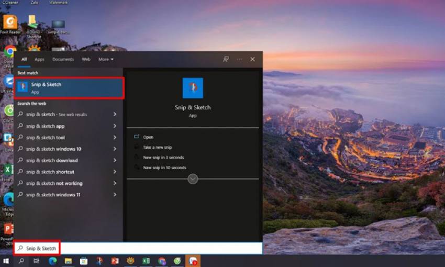Select the PowerPoint 2016 desktop shortcut
The width and height of the screenshot is (445, 267).
point(8,229)
